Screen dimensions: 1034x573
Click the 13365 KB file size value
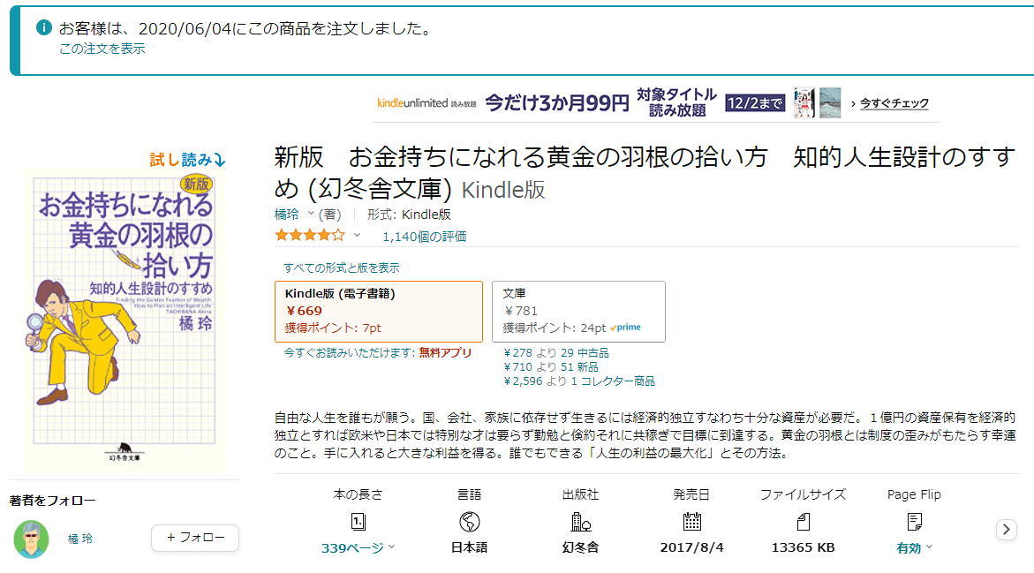click(x=804, y=547)
